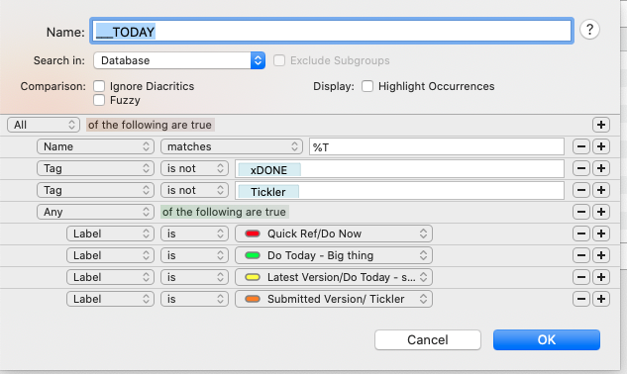
Task: Open the Do Today - Big thing value popup
Action: 334,255
